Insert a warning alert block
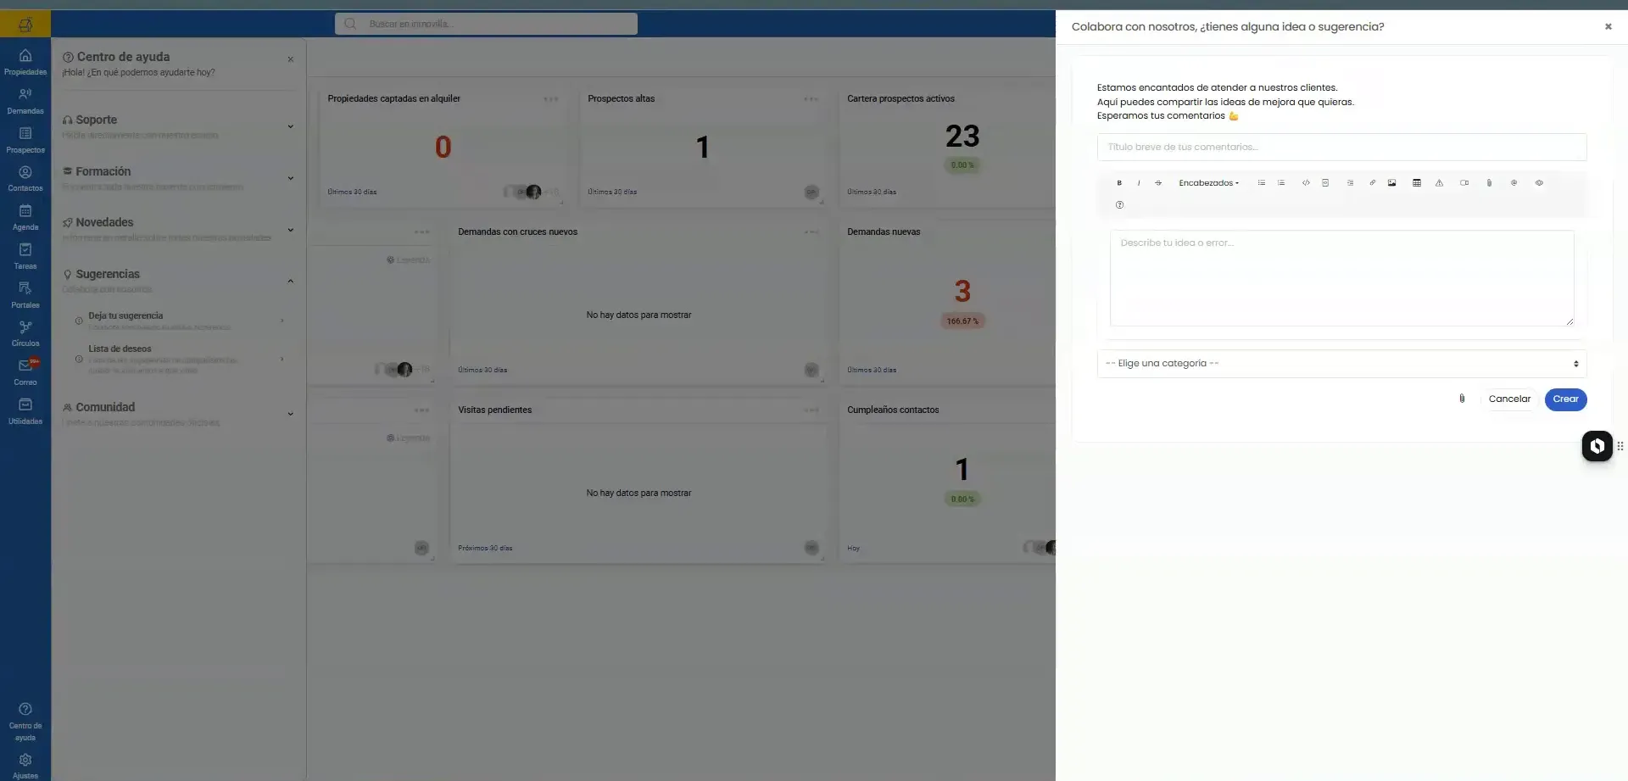 [1439, 183]
